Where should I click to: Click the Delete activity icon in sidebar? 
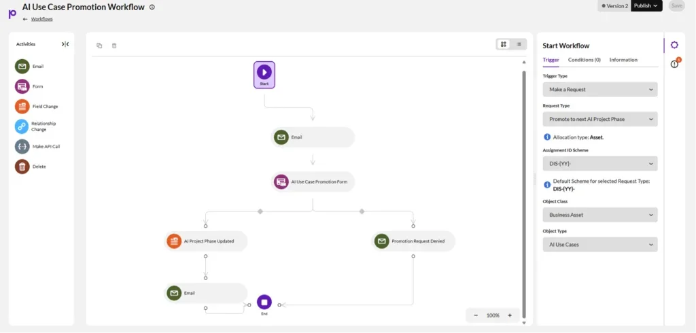(x=22, y=166)
